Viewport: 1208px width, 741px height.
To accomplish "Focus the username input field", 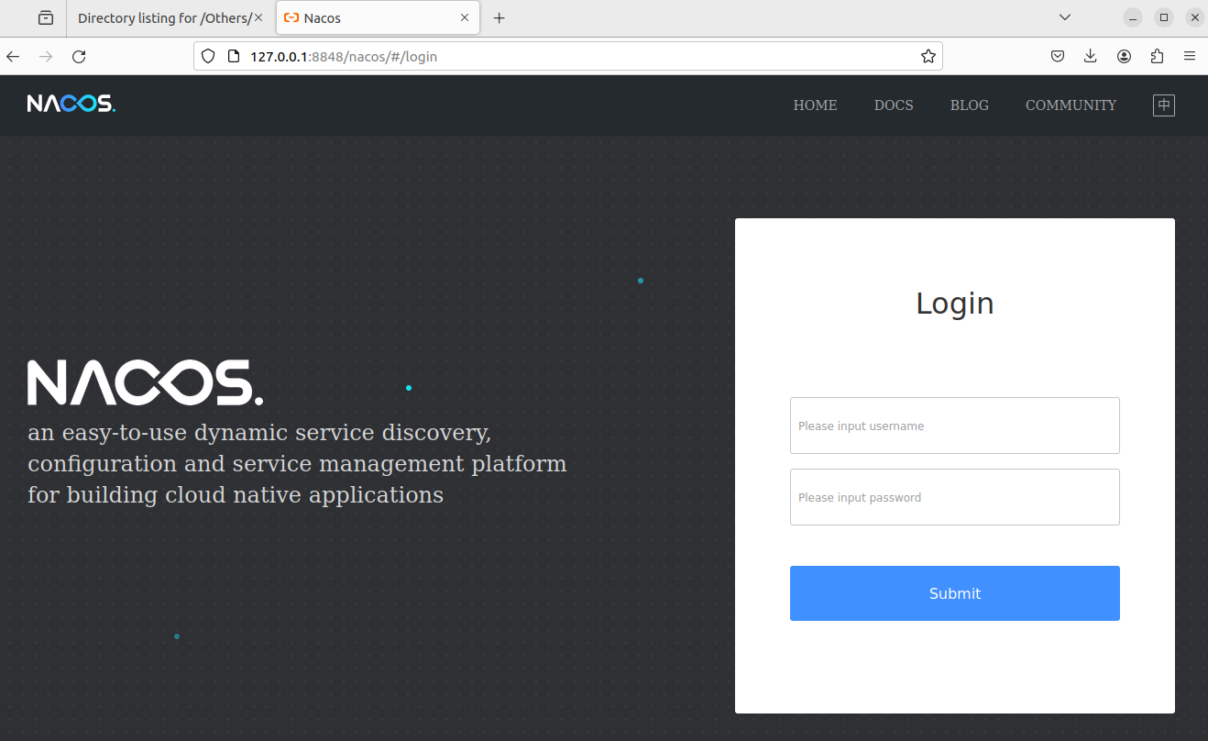I will pyautogui.click(x=955, y=426).
